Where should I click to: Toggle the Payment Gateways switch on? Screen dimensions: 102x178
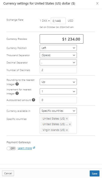(x=11, y=148)
